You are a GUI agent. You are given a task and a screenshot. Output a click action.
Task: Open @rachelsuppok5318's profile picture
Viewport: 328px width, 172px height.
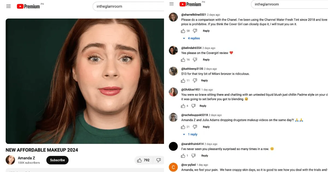173,117
